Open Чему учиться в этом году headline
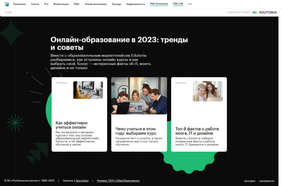Screen dimensions: 282x186 (135, 131)
